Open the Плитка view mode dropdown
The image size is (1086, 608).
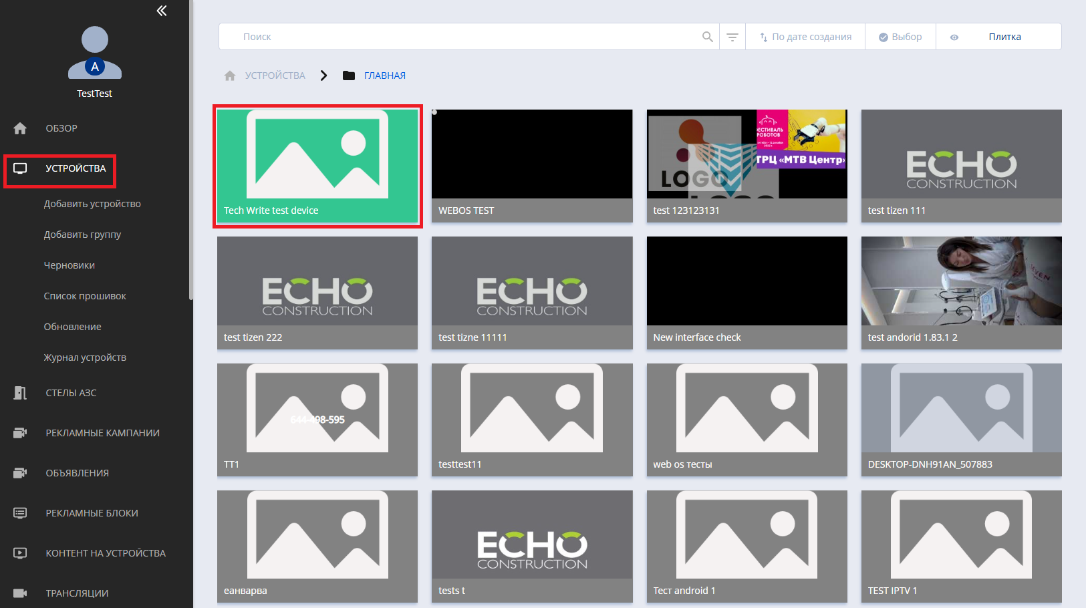(x=1004, y=37)
